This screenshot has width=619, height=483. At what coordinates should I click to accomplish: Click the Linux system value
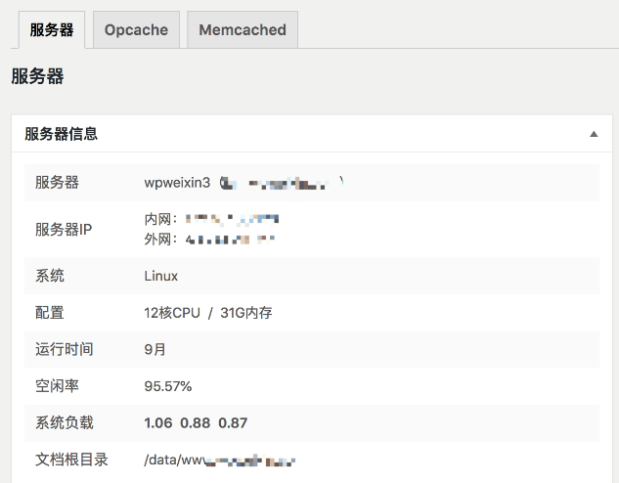[161, 276]
